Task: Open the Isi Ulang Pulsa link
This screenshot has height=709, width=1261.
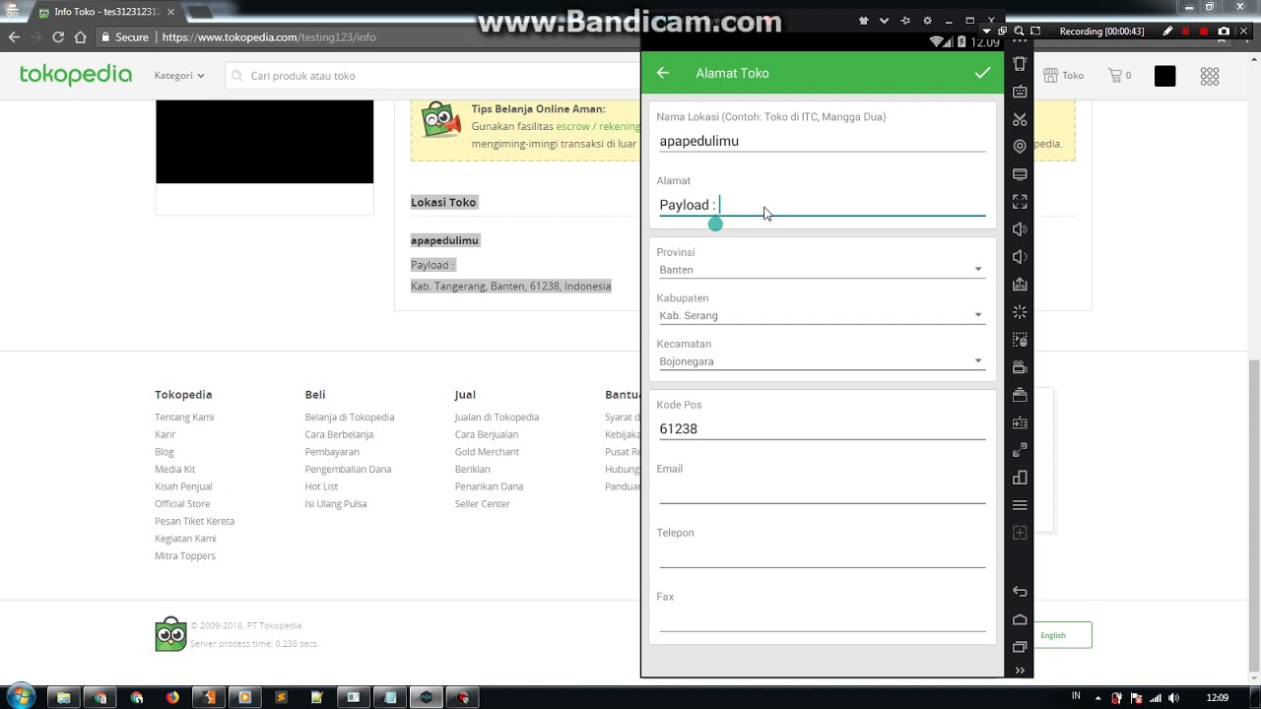Action: pos(336,504)
